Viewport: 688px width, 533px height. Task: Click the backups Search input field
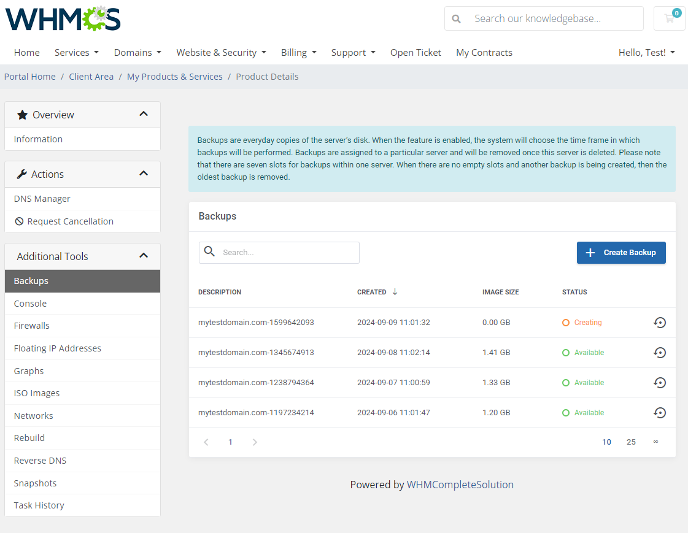point(288,253)
